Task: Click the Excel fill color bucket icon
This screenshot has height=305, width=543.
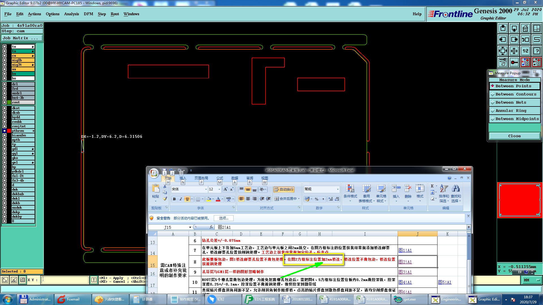Action: coord(208,199)
